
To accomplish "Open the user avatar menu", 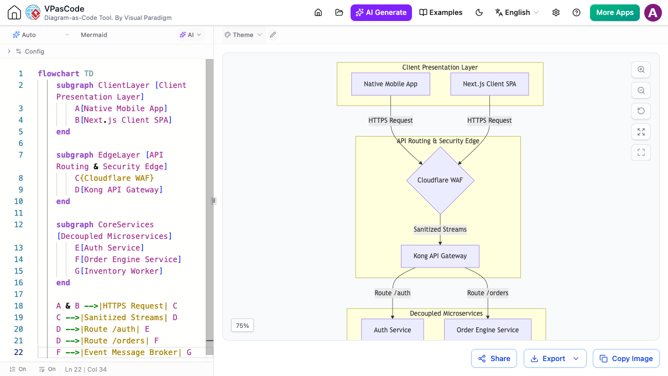I will tap(653, 13).
